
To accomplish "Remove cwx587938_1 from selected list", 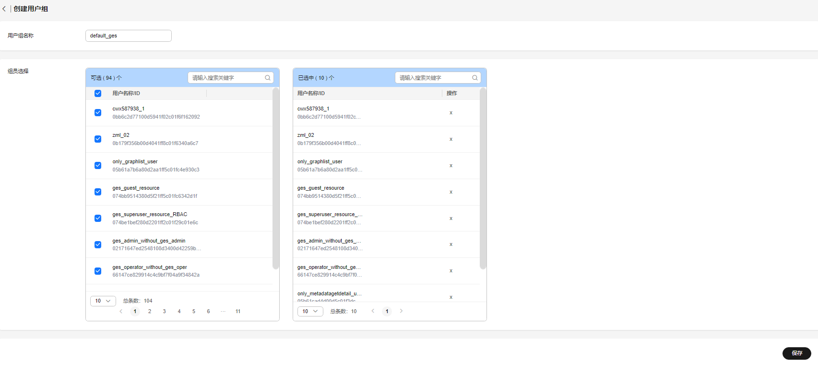I will [x=451, y=113].
